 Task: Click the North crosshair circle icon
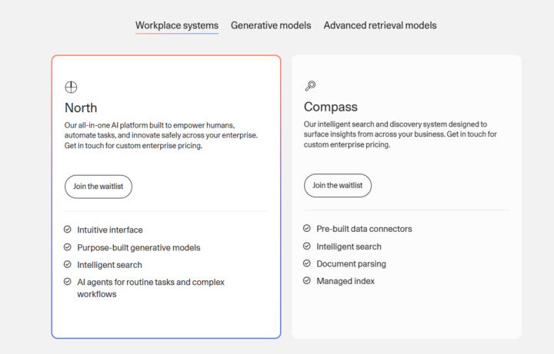[71, 87]
